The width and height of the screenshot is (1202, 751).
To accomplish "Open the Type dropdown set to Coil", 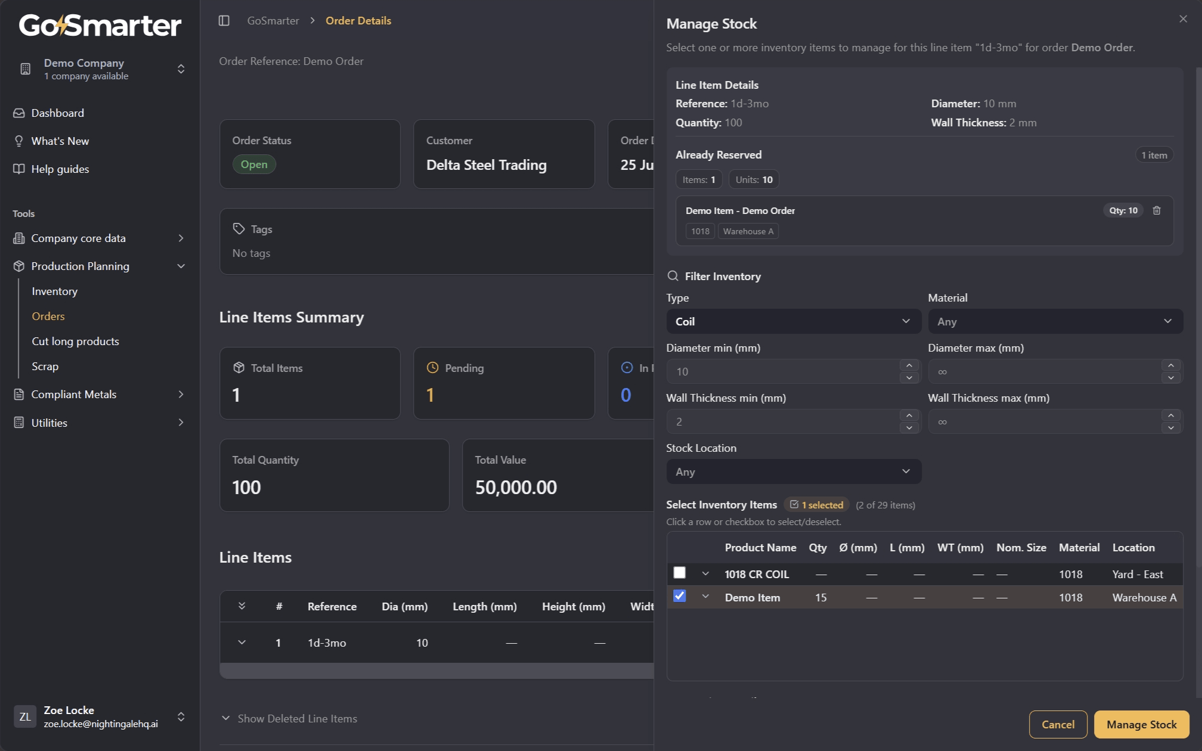I will 794,321.
